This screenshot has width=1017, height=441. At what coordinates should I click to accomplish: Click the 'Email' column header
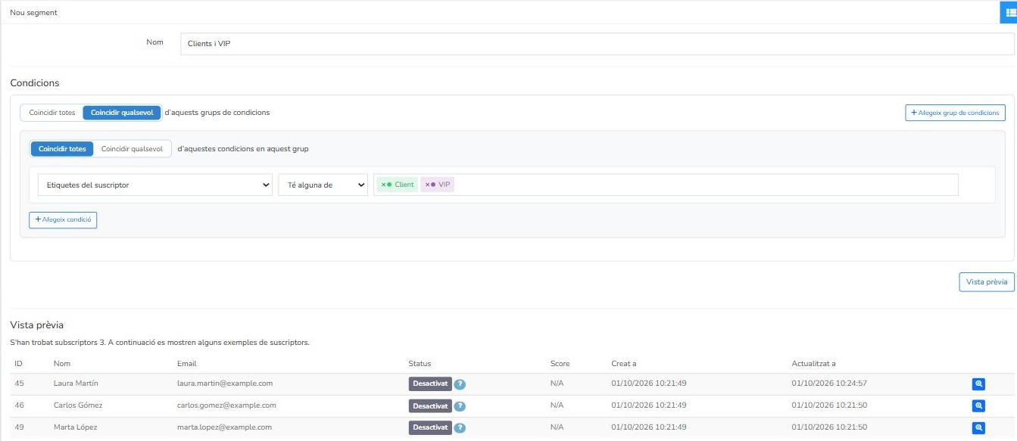(x=186, y=364)
